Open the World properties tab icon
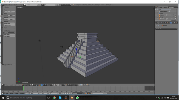 point(166,23)
